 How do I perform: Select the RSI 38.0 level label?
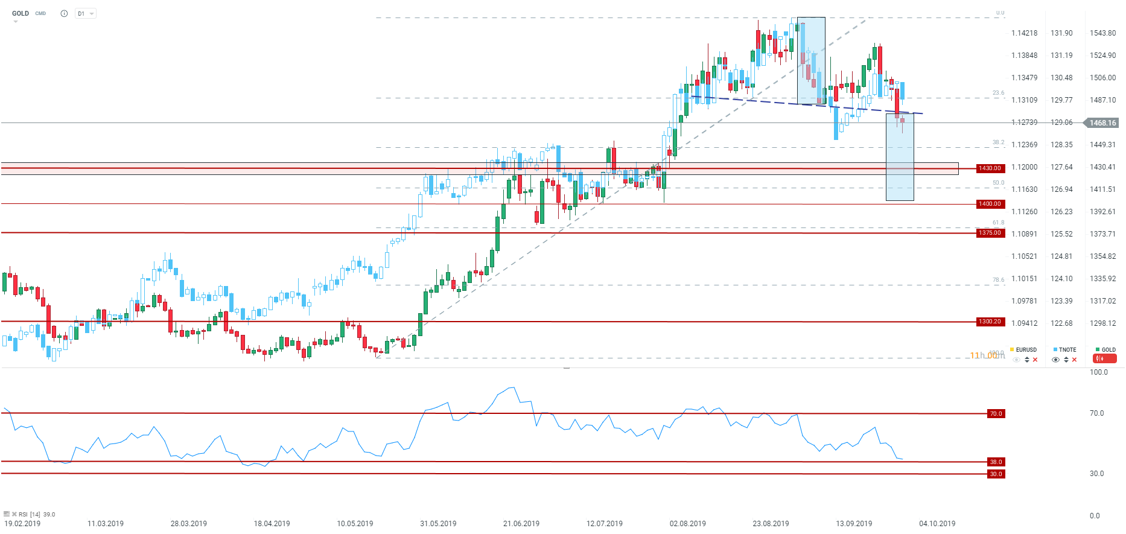(996, 462)
